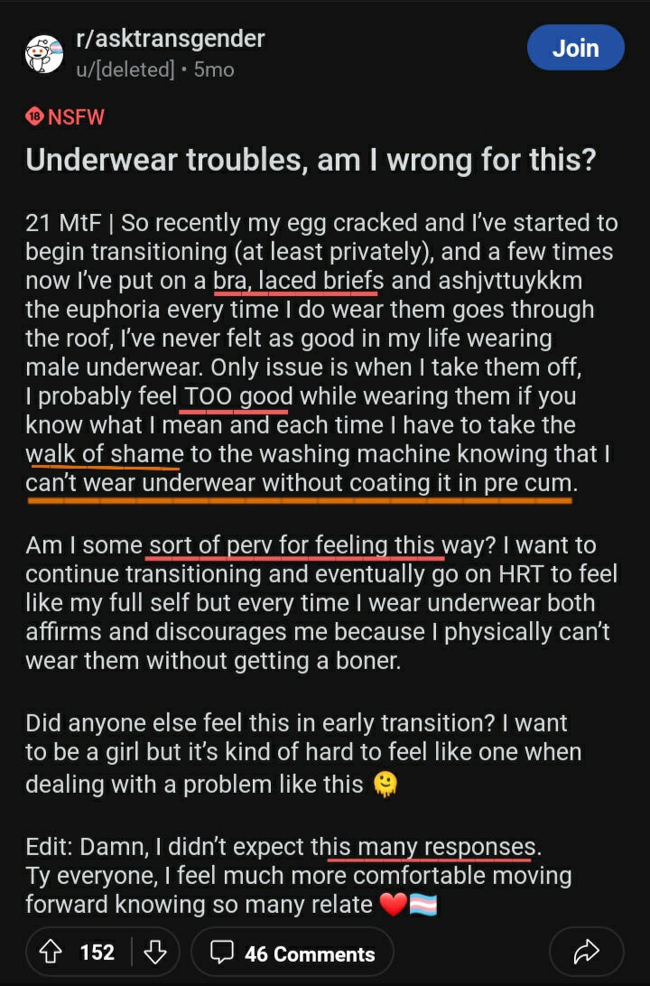This screenshot has width=650, height=986.
Task: Click the melting face emoji
Action: [x=385, y=784]
